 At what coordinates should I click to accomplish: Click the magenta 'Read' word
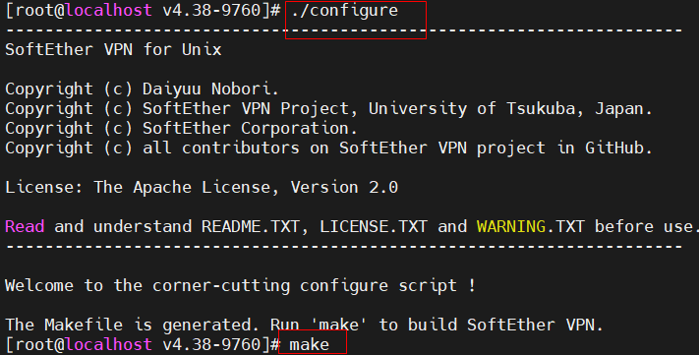click(25, 226)
